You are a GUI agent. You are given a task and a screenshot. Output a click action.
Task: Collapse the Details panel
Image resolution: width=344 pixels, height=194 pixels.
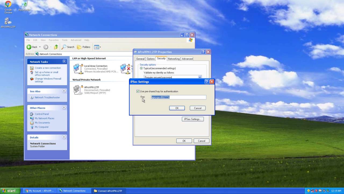click(x=64, y=137)
